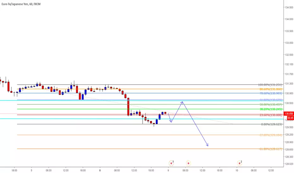Click the 128.300 price axis value
The height and width of the screenshot is (173, 294).
point(289,157)
